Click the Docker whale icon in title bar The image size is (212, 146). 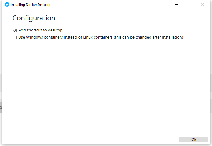coord(7,4)
